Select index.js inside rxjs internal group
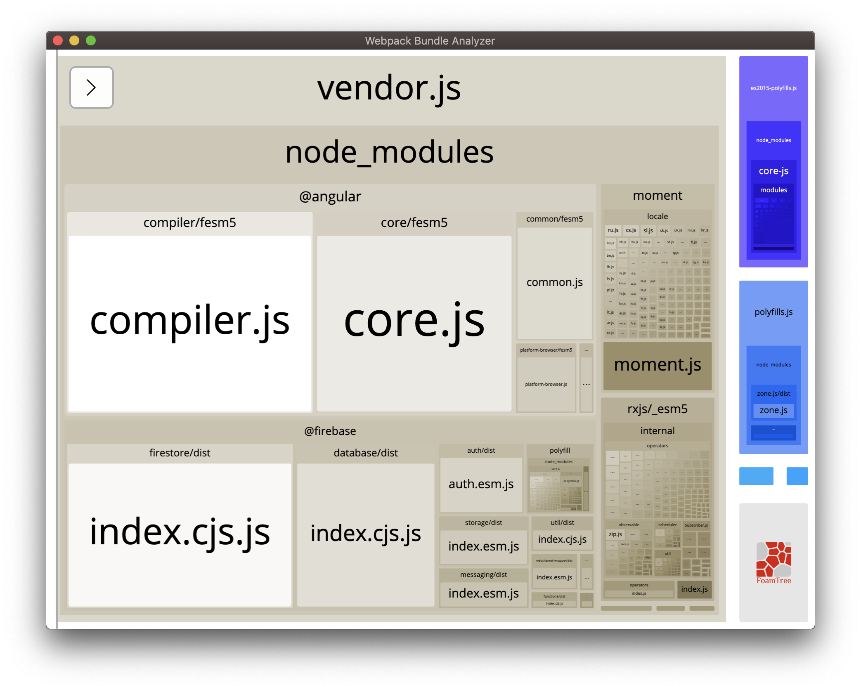The width and height of the screenshot is (861, 690). pyautogui.click(x=694, y=589)
